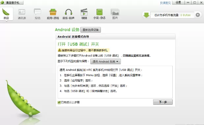This screenshot has height=125, width=204.
Task: Click the 下一步 next step button
Action: tap(163, 102)
